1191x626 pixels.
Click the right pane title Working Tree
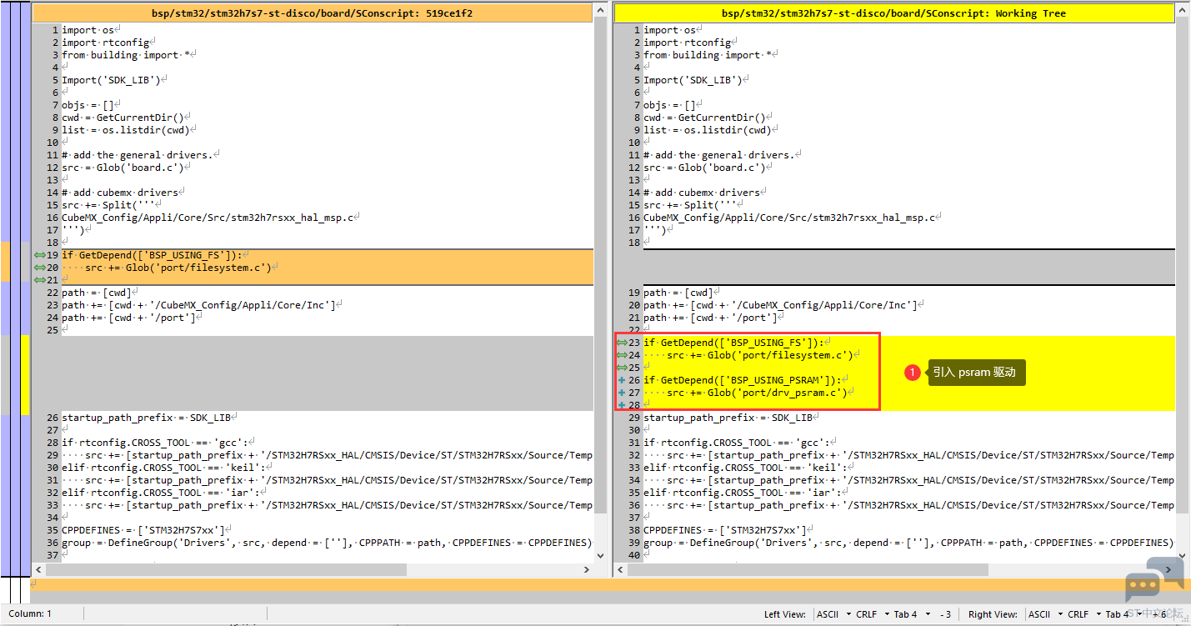click(894, 13)
